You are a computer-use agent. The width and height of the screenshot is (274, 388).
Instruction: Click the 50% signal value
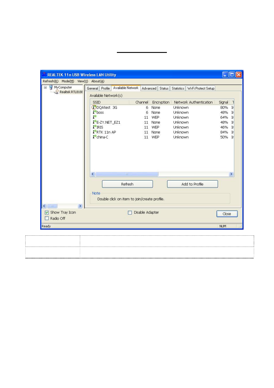(224, 137)
